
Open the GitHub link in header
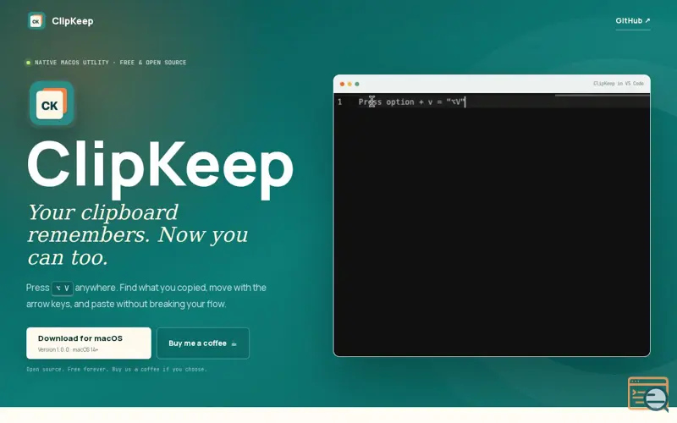pyautogui.click(x=632, y=20)
